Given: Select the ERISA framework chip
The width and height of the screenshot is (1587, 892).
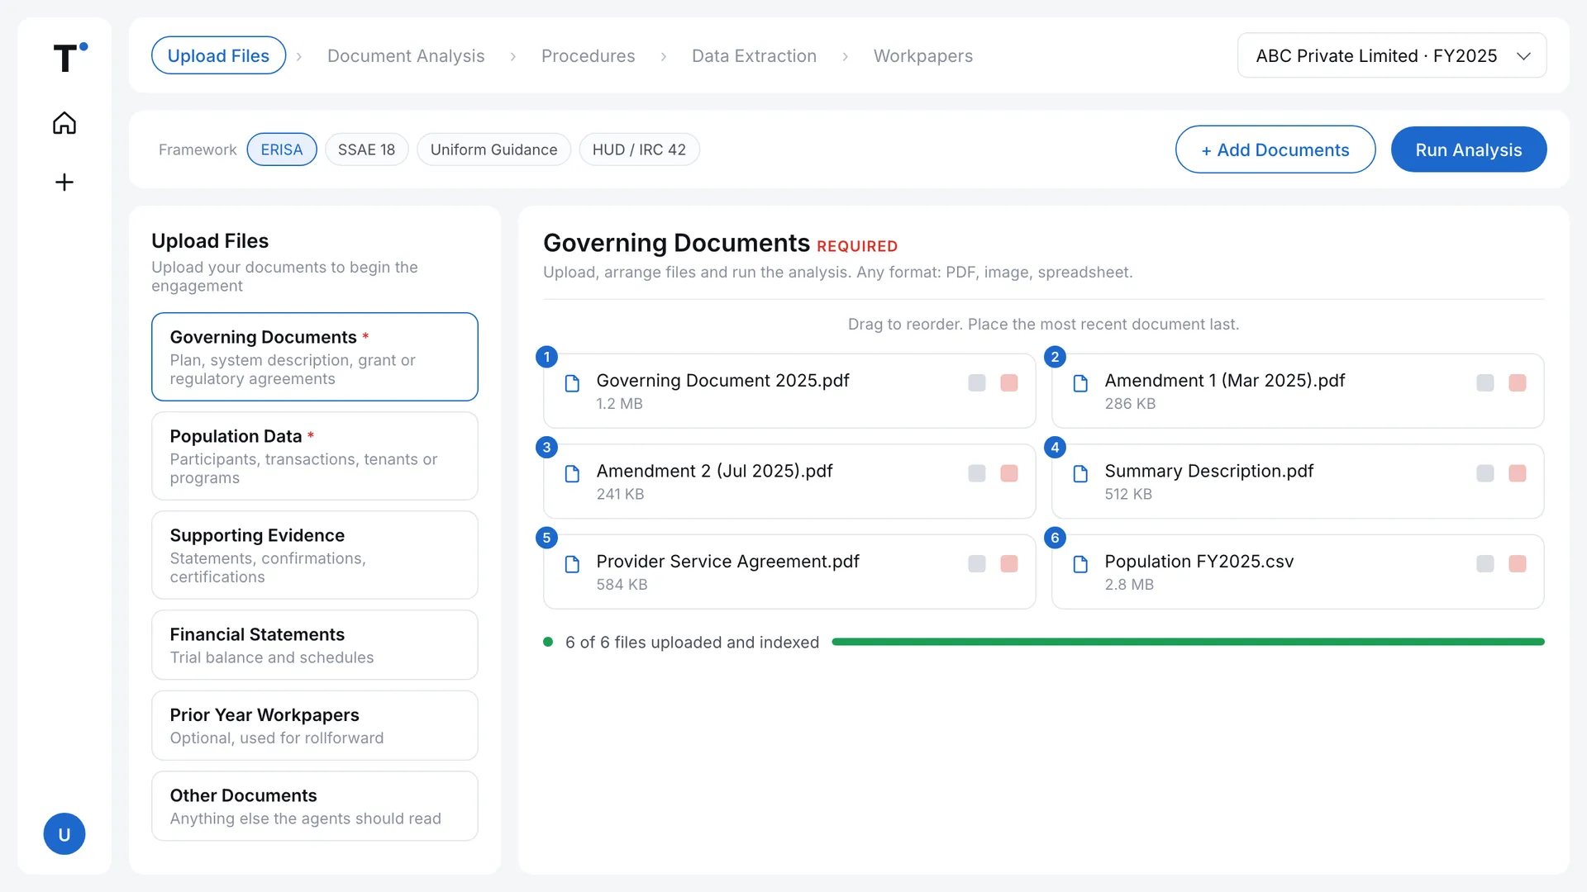Looking at the screenshot, I should [x=282, y=149].
